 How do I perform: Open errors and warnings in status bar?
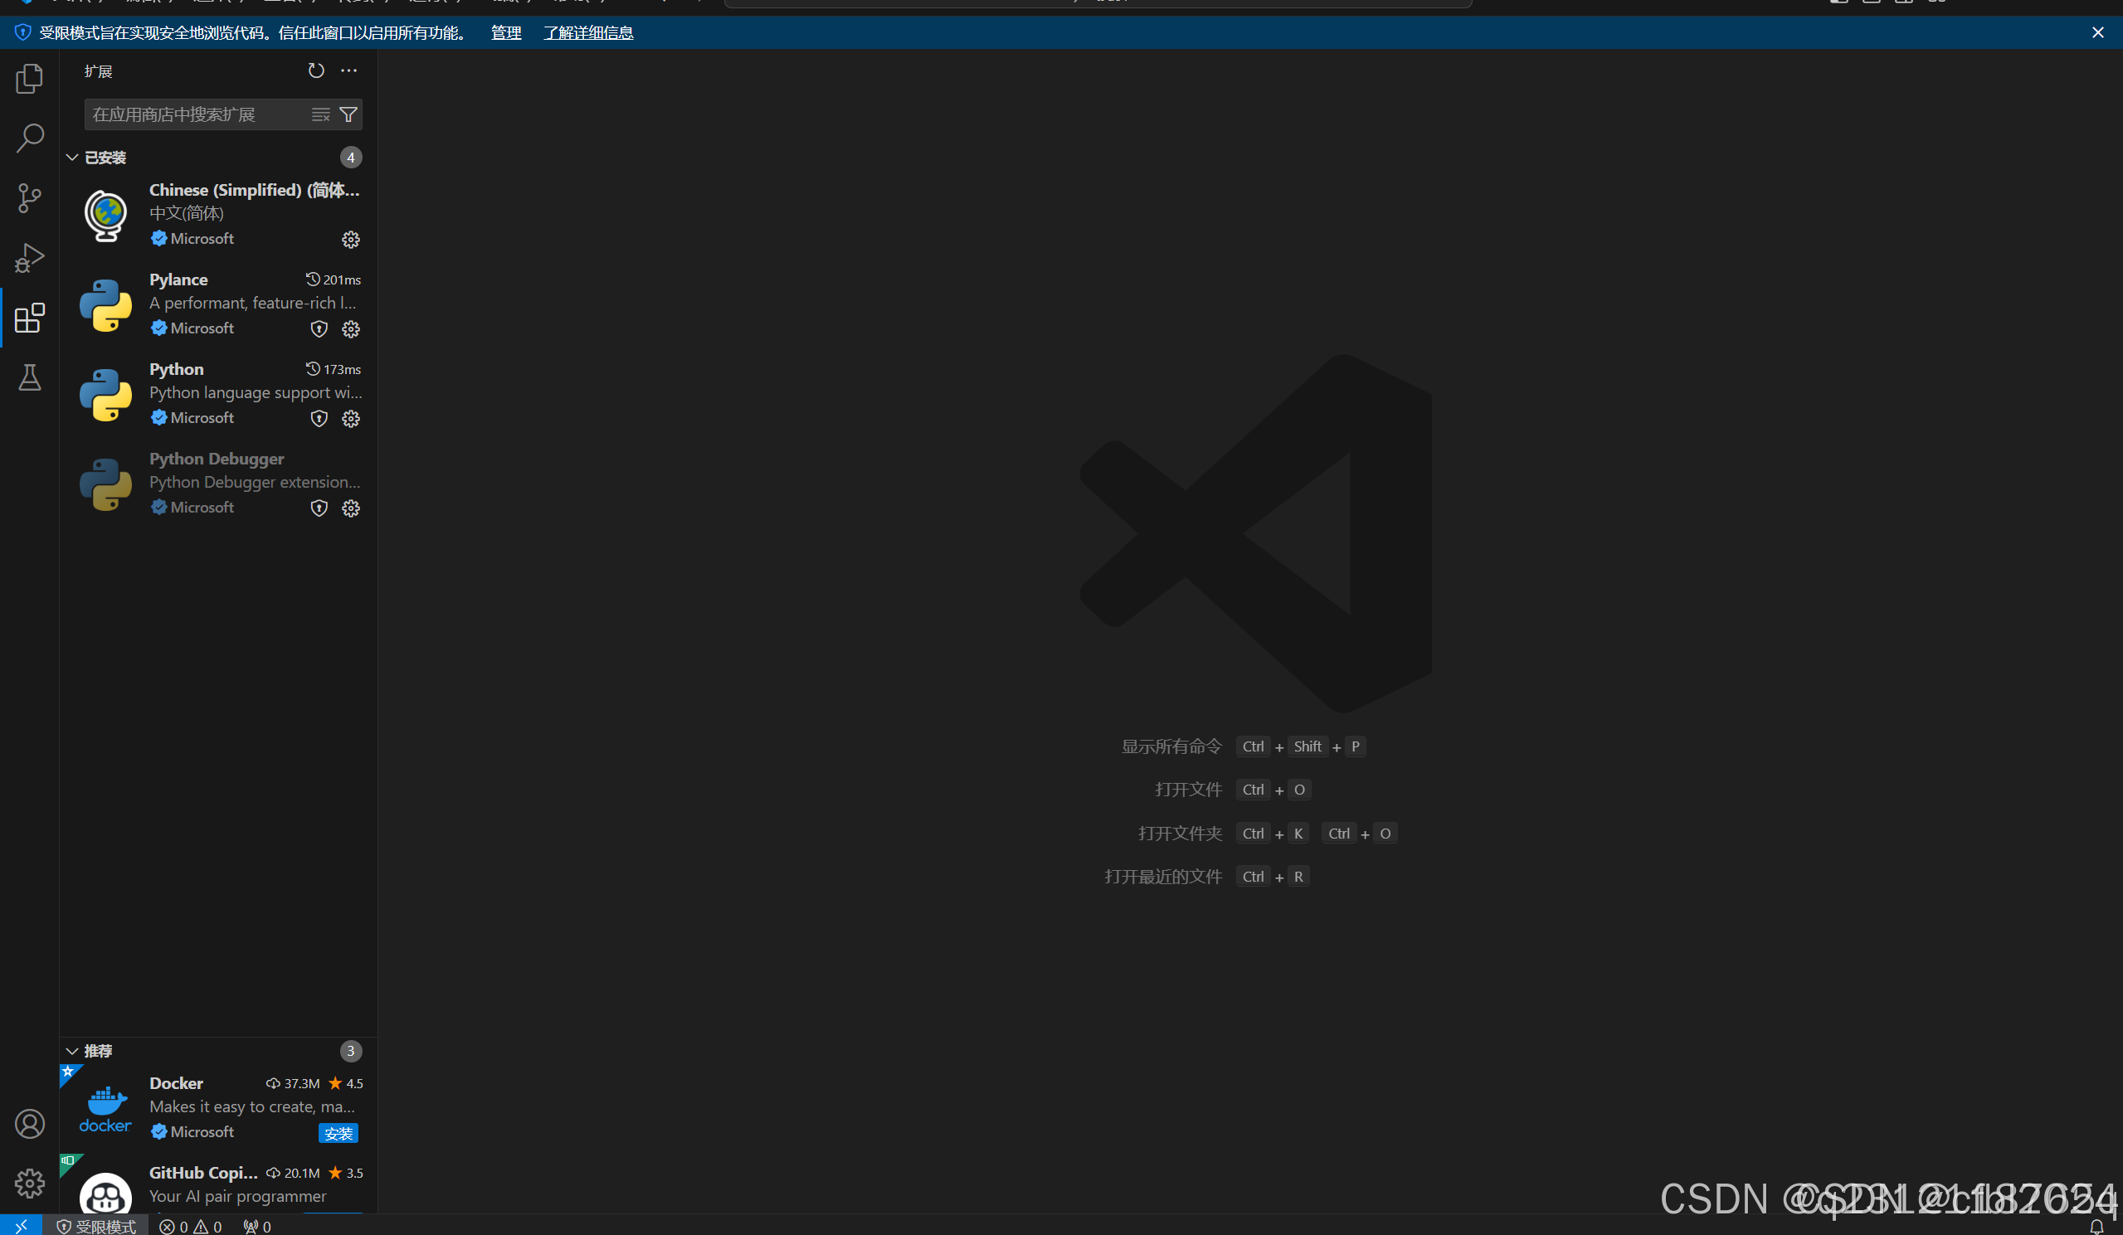[190, 1227]
